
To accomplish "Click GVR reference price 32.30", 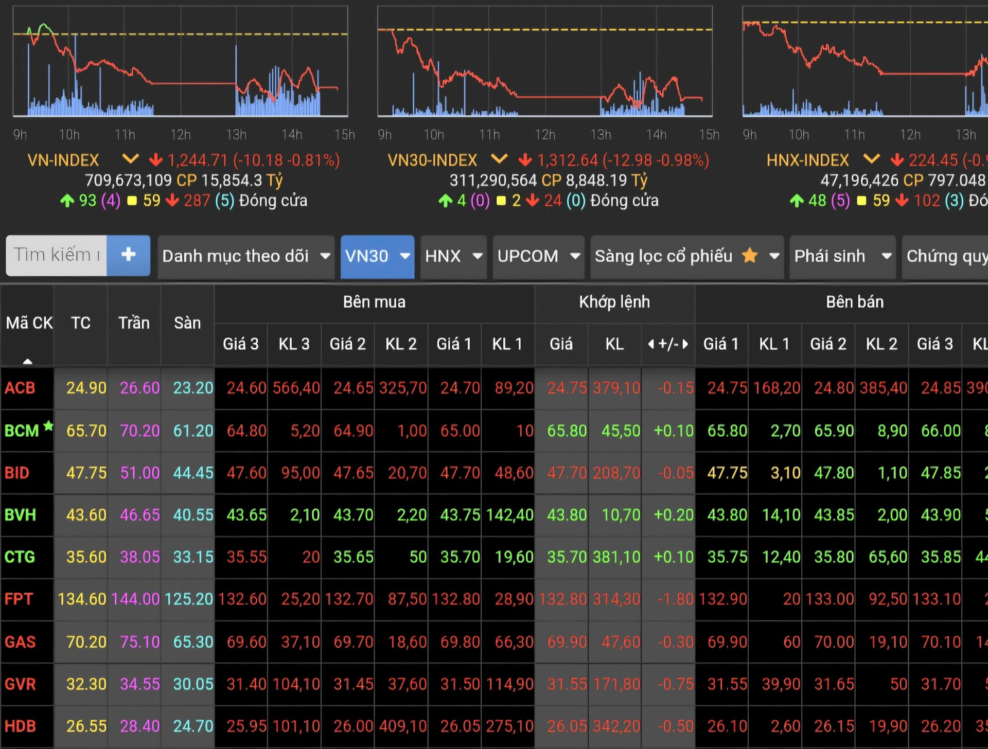I will (86, 684).
